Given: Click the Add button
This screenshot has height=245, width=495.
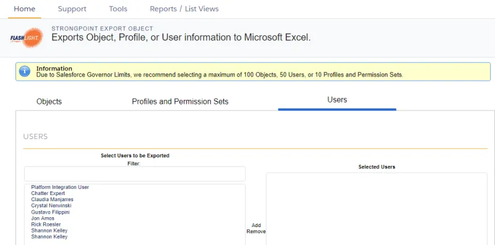Looking at the screenshot, I should point(256,225).
